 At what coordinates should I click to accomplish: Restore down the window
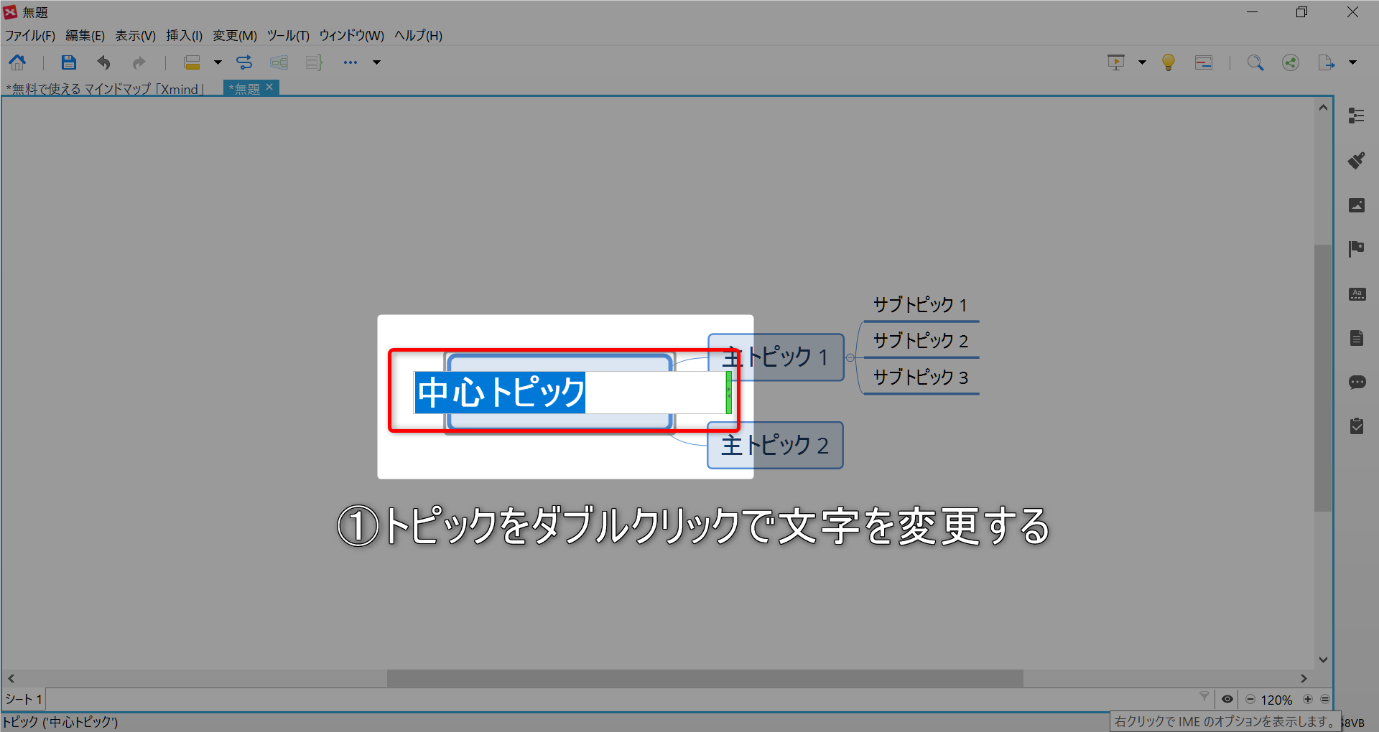point(1301,12)
